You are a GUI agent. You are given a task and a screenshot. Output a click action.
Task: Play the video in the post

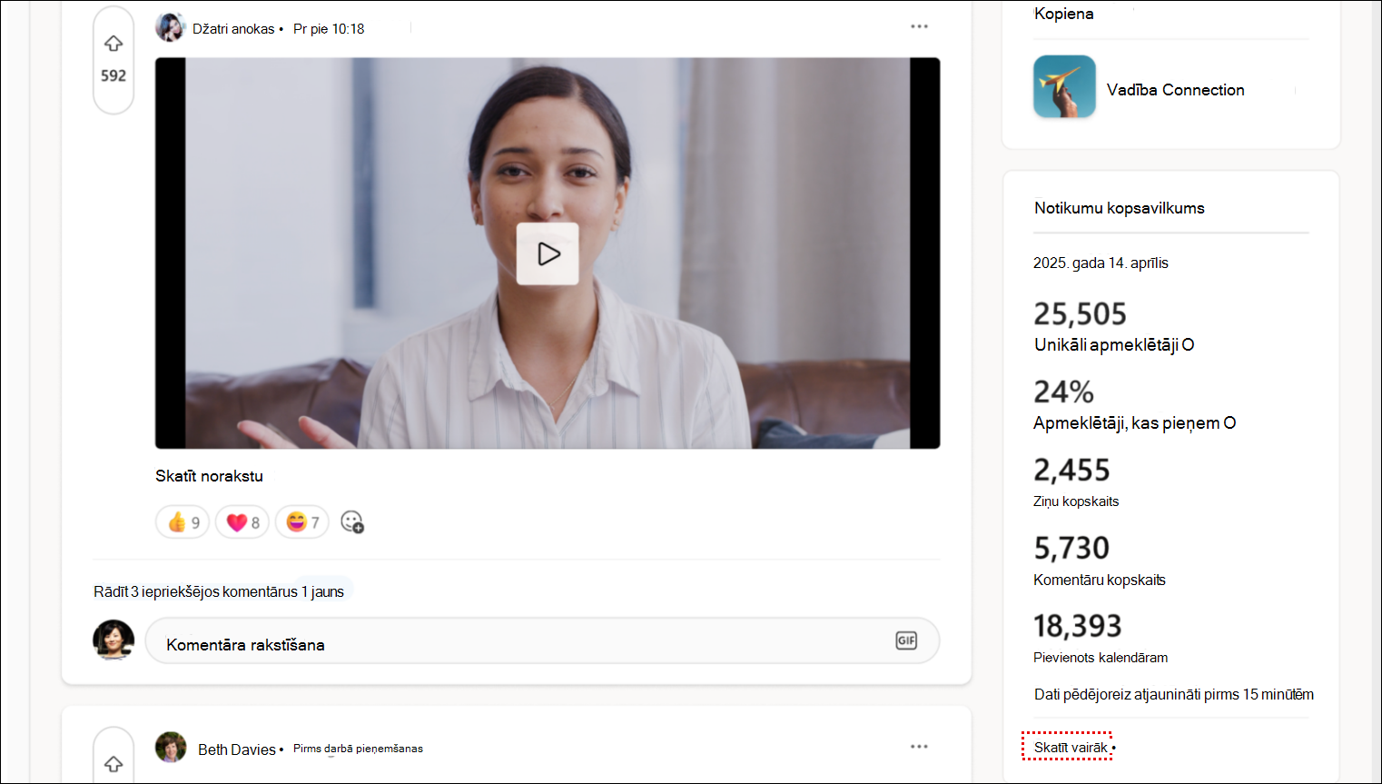[548, 253]
